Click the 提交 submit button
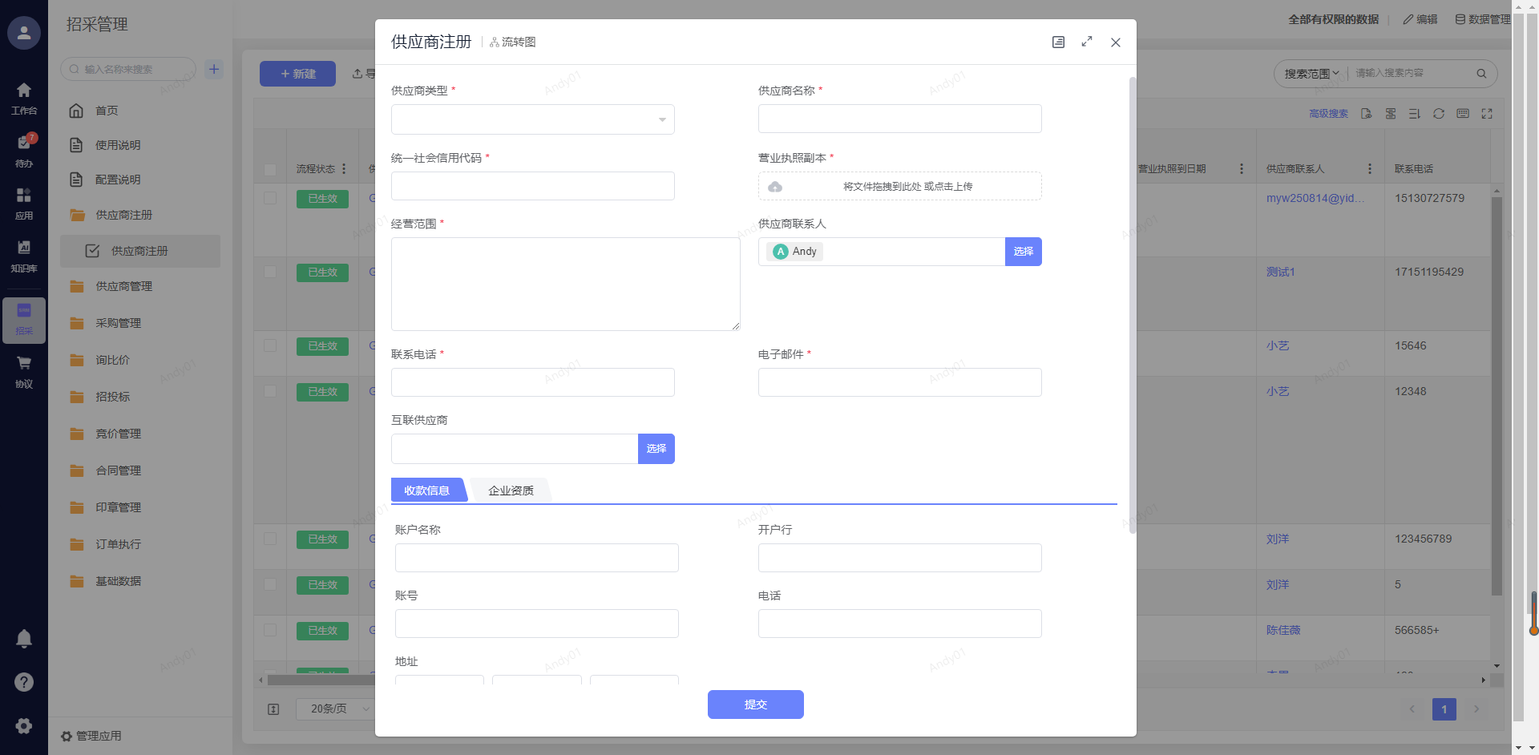1539x755 pixels. [x=755, y=705]
